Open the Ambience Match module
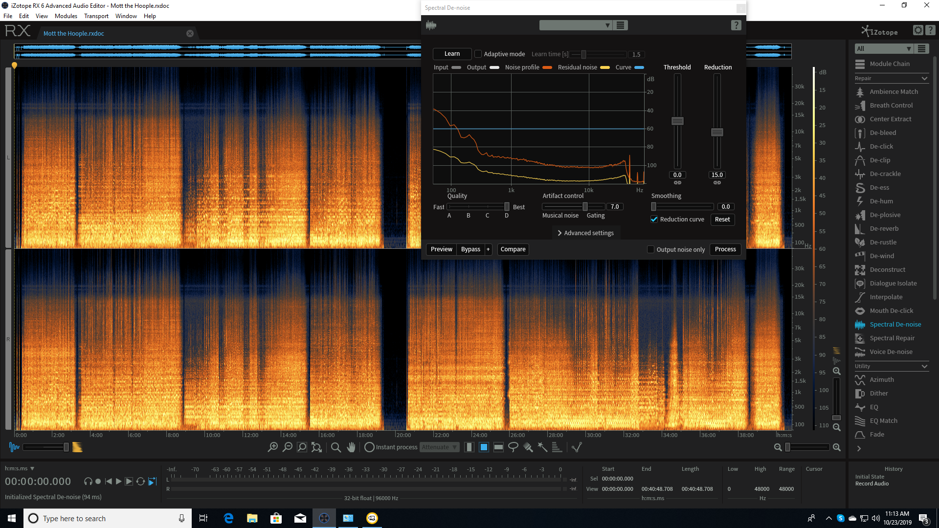 [x=894, y=91]
